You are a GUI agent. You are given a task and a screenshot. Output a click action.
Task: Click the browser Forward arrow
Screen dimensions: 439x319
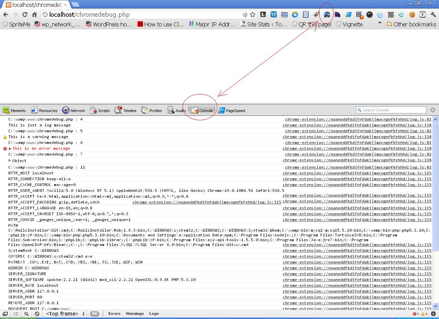(x=15, y=14)
